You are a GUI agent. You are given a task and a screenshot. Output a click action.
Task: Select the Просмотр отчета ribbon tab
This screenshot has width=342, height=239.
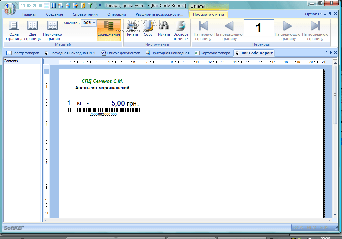[x=208, y=14]
